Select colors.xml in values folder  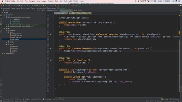point(15,46)
